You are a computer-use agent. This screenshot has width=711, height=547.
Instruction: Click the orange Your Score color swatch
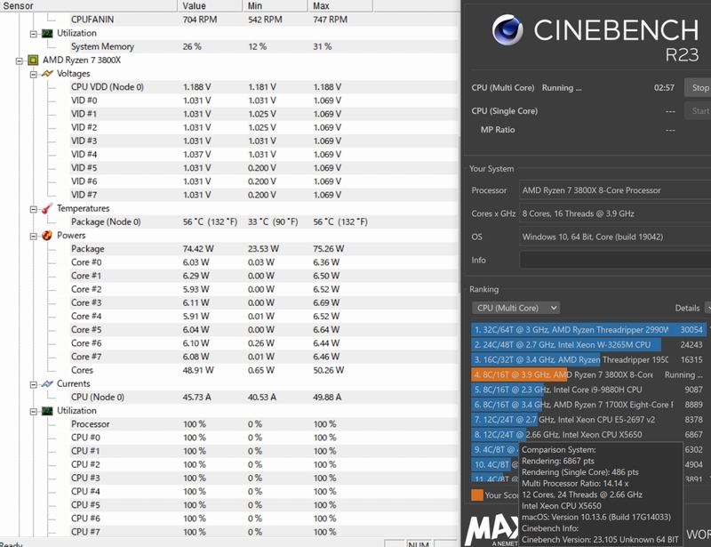coord(477,495)
